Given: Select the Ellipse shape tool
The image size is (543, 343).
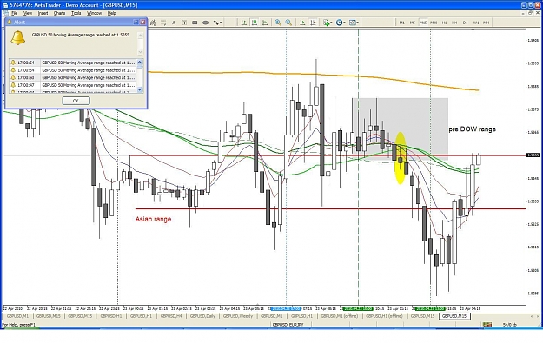Looking at the screenshot, I should [x=205, y=23].
